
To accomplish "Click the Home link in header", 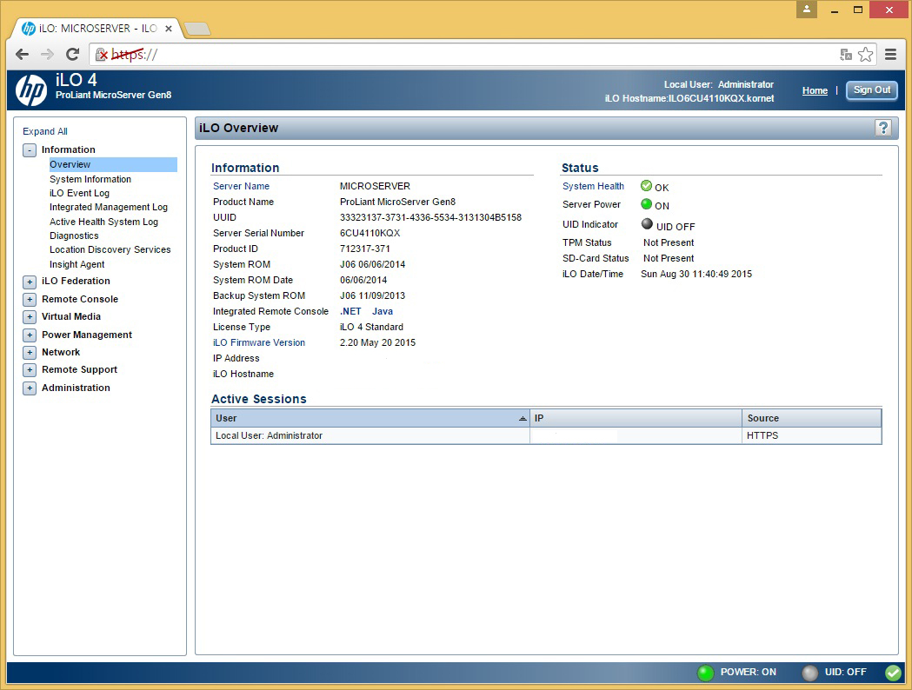I will [815, 90].
